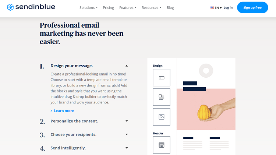Choose the Header block layout icon
276x155 pixels.
click(162, 145)
